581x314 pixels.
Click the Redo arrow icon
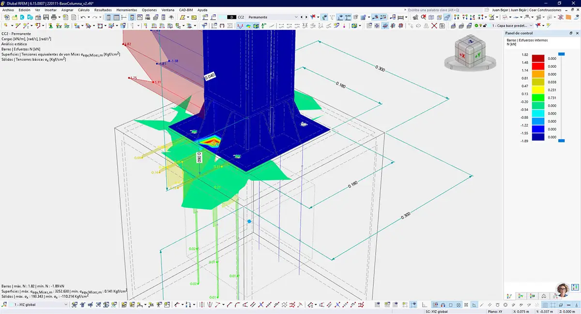[95, 17]
